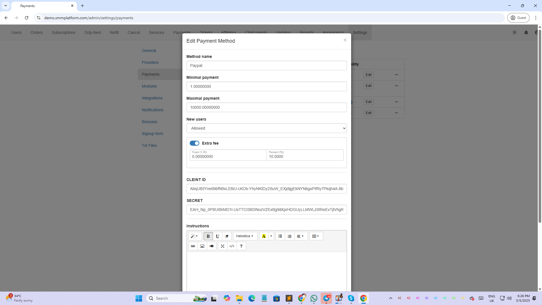This screenshot has height=305, width=542.
Task: Apply yellow highlight text color
Action: 264,236
